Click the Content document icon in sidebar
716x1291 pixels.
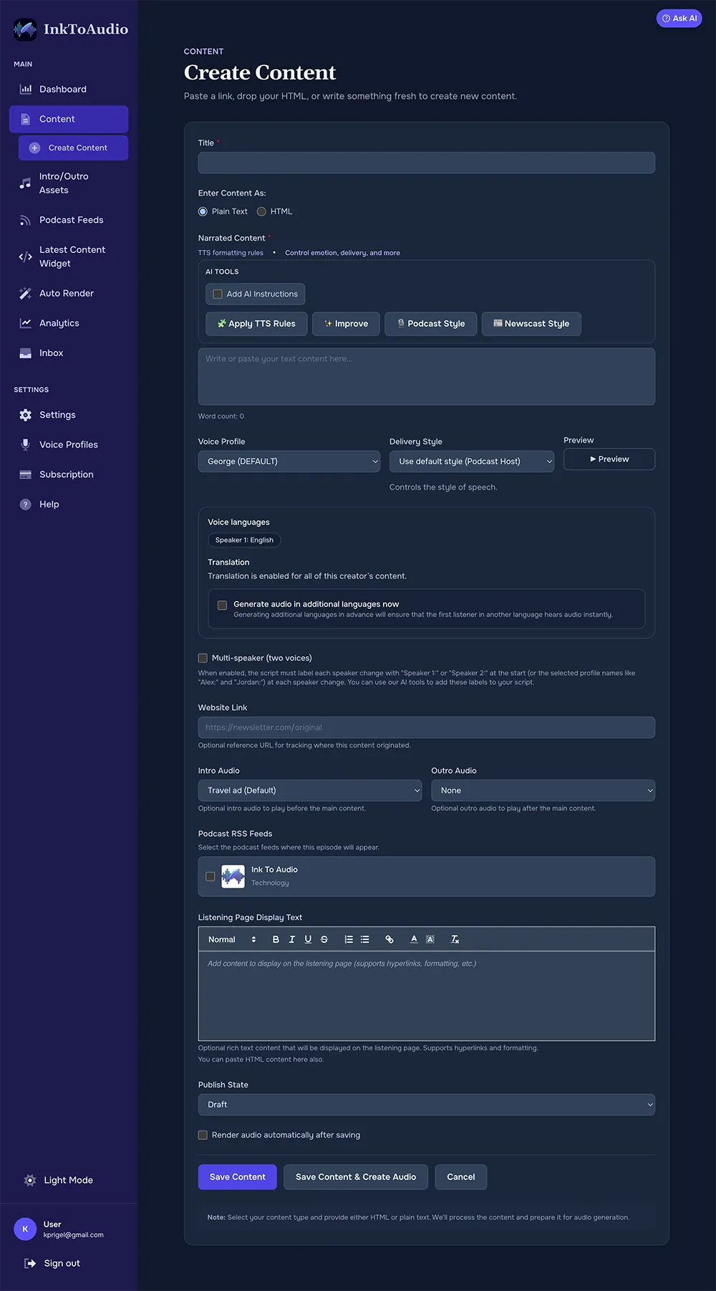pyautogui.click(x=25, y=119)
